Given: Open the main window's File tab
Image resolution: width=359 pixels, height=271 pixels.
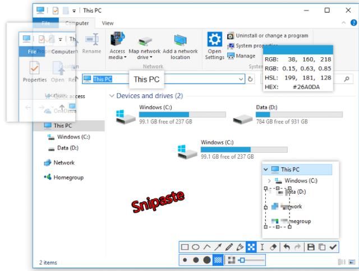Looking at the screenshot, I should [45, 23].
